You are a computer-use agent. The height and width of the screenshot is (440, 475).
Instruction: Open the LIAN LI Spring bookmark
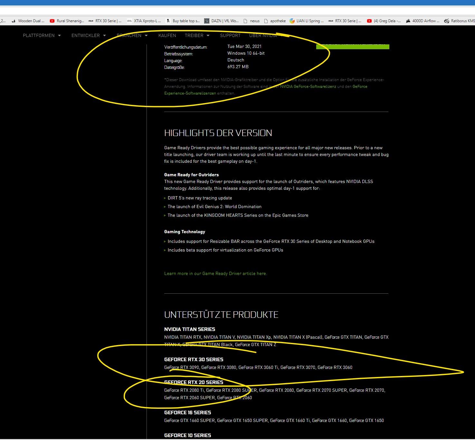(307, 21)
